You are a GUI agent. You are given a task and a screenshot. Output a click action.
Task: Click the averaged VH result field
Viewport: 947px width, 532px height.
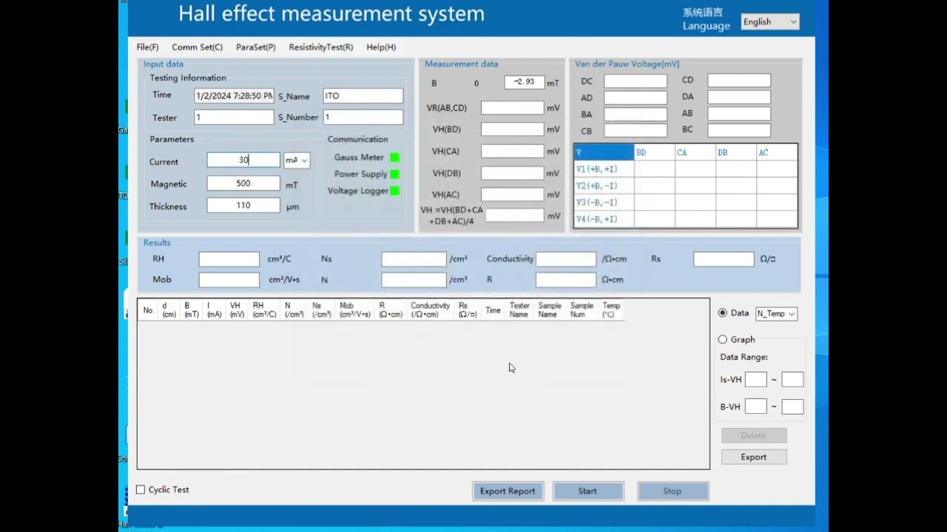515,216
